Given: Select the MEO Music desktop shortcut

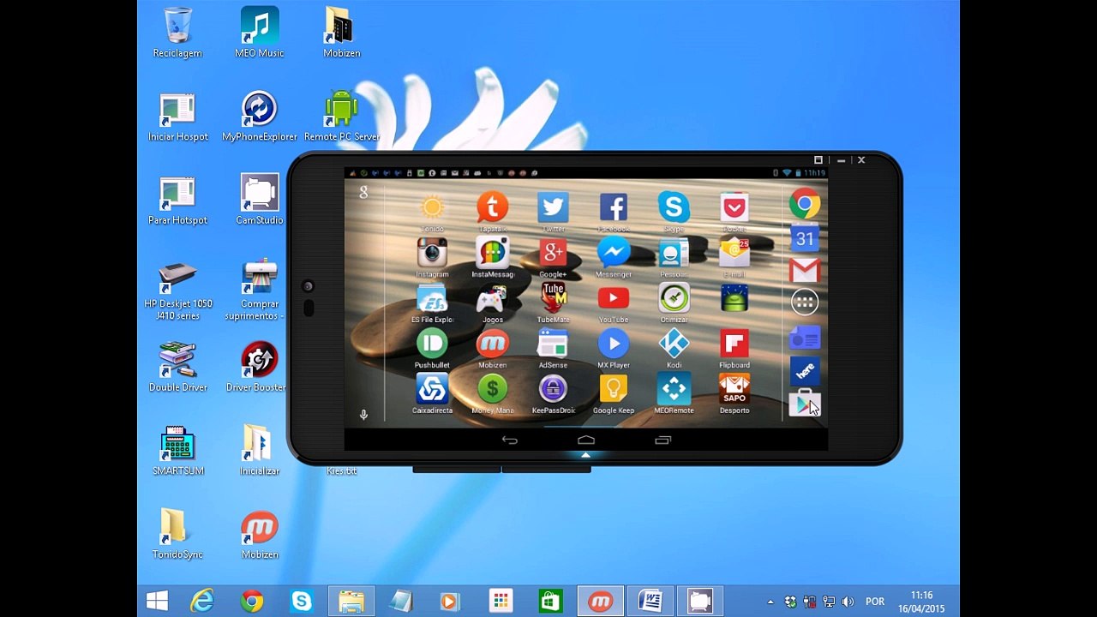Looking at the screenshot, I should [259, 33].
